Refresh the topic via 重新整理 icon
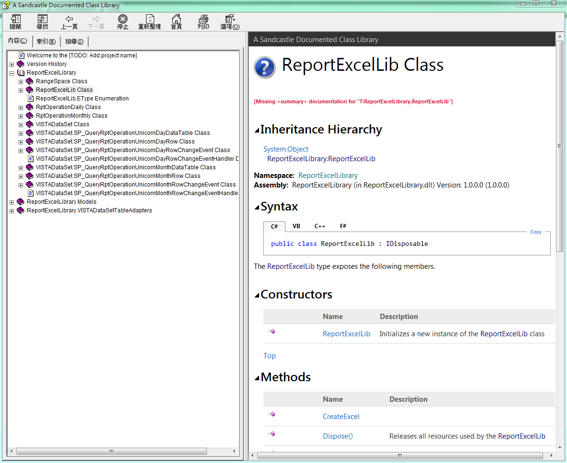Image resolution: width=567 pixels, height=463 pixels. (149, 22)
